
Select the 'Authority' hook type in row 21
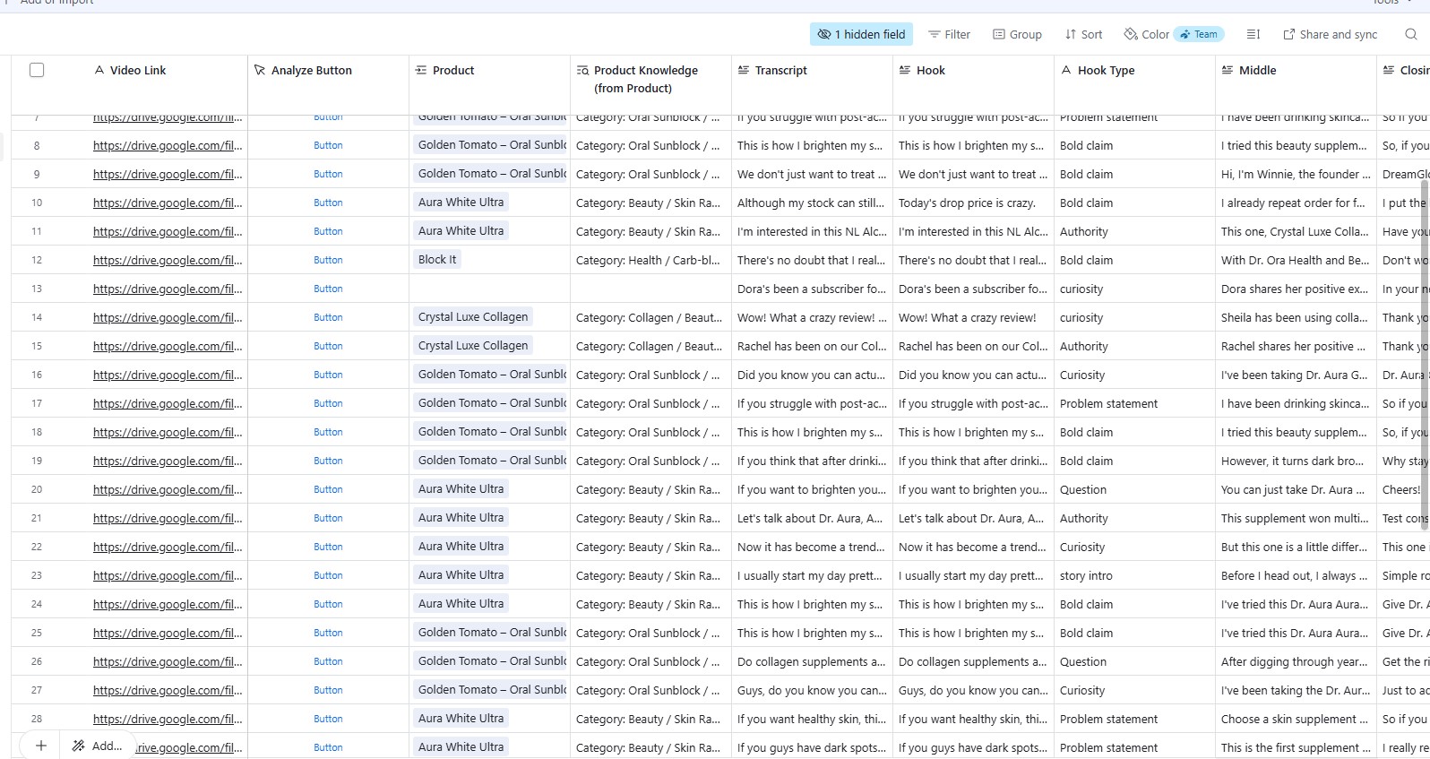tap(1134, 518)
